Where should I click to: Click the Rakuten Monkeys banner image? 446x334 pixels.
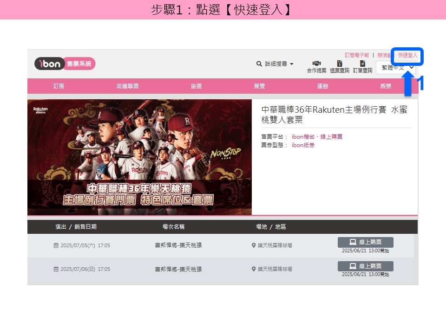(140, 157)
